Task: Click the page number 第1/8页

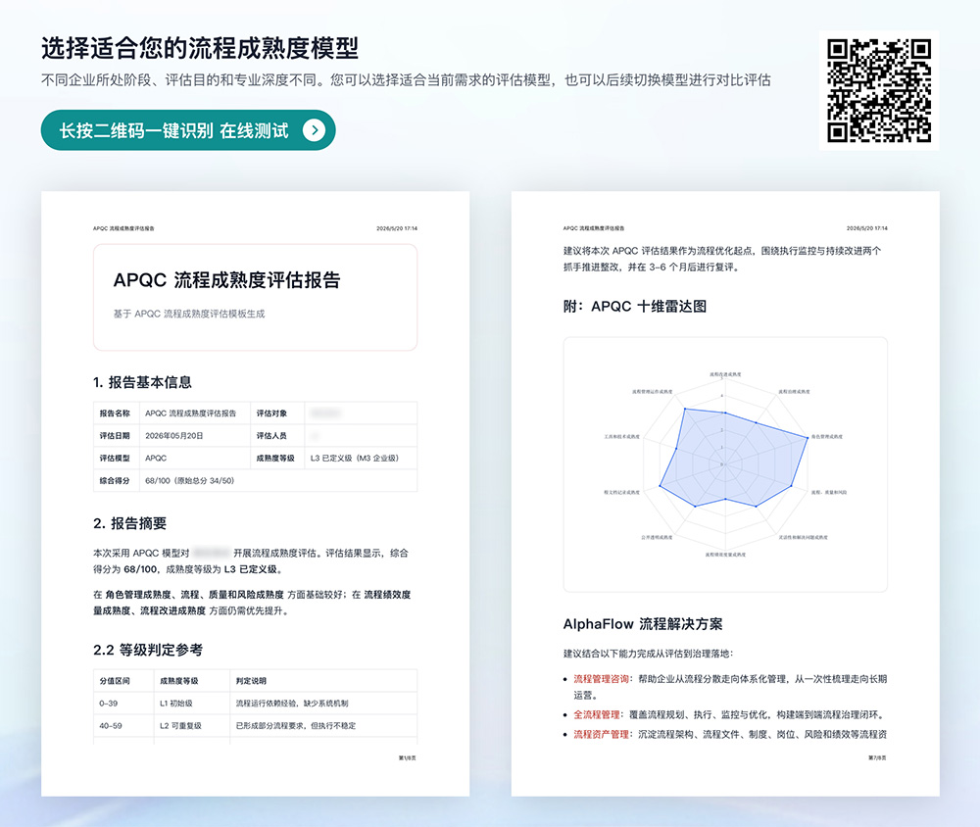Action: (408, 757)
